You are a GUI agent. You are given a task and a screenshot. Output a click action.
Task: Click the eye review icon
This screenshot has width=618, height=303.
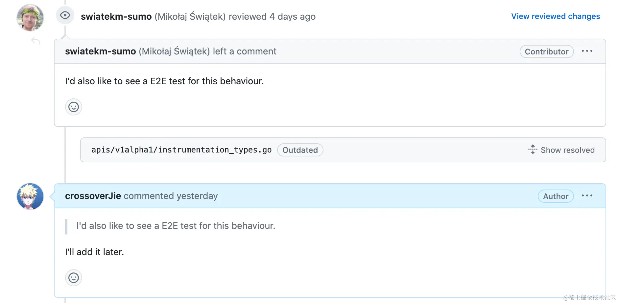pyautogui.click(x=65, y=15)
